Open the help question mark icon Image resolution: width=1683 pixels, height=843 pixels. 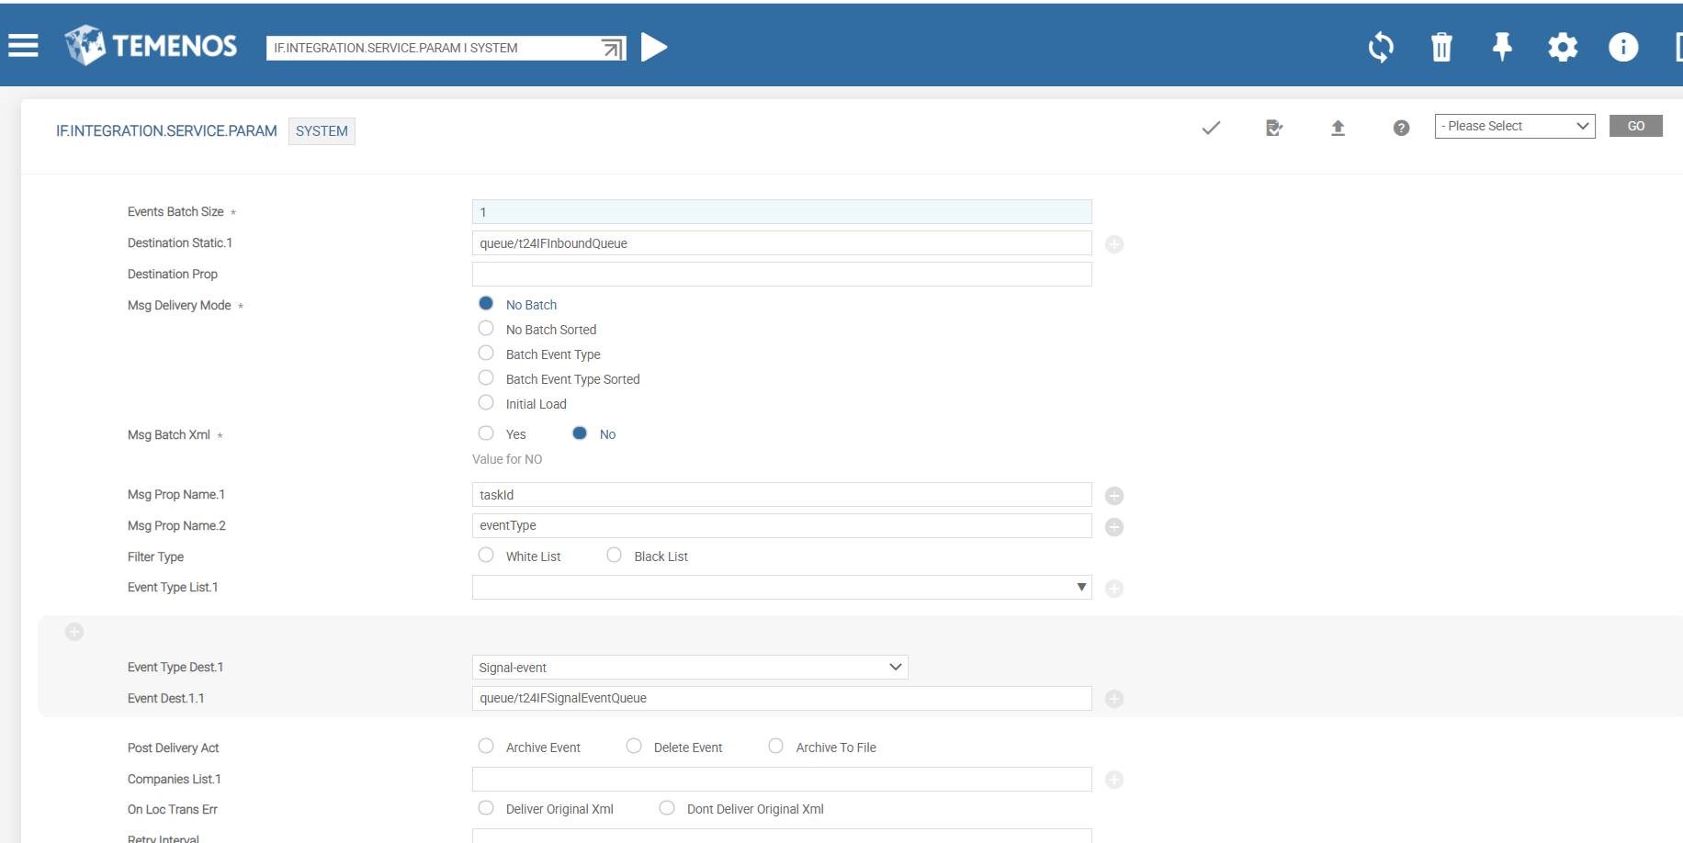(x=1400, y=128)
